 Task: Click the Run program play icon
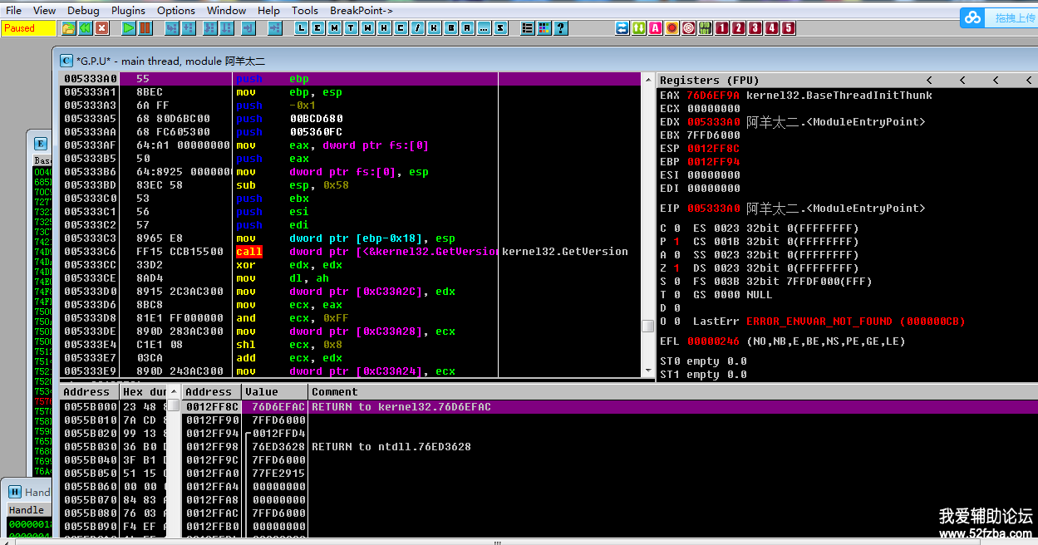coord(128,28)
